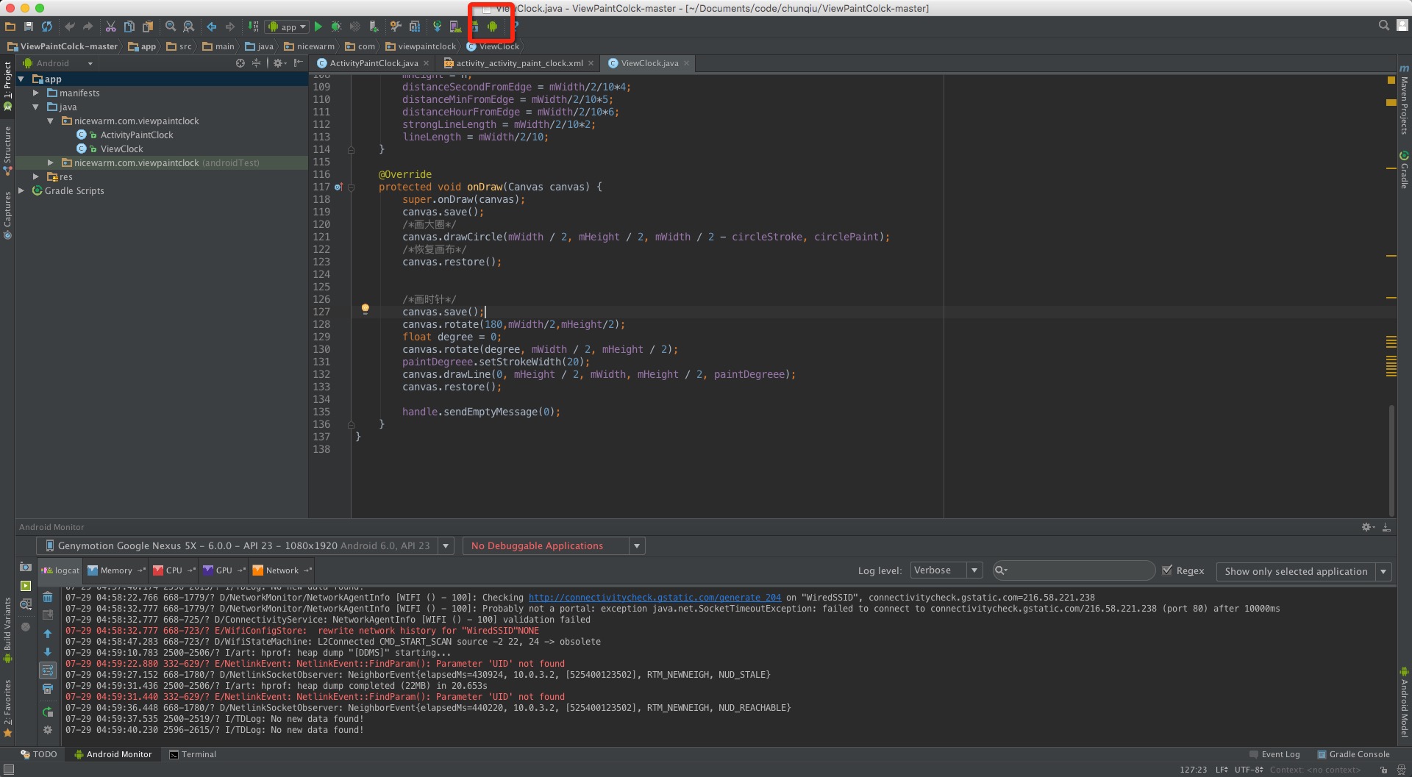This screenshot has height=777, width=1412.
Task: Open the Network monitor tab
Action: click(282, 570)
